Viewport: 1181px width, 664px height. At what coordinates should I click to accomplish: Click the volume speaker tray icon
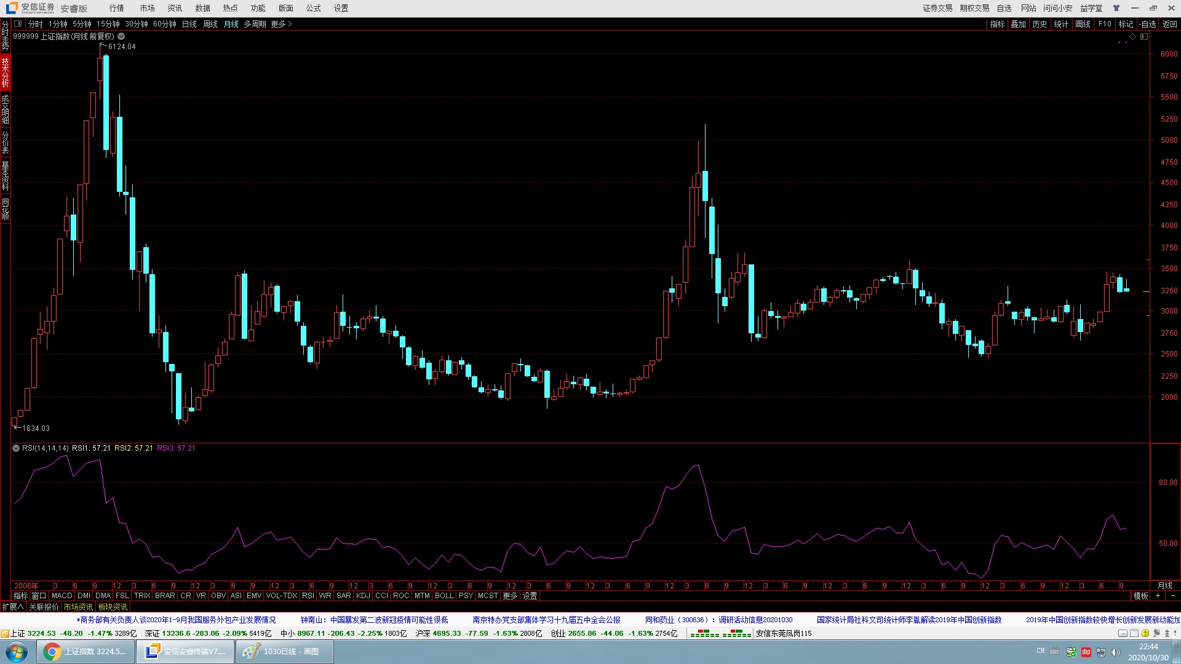click(x=1116, y=652)
